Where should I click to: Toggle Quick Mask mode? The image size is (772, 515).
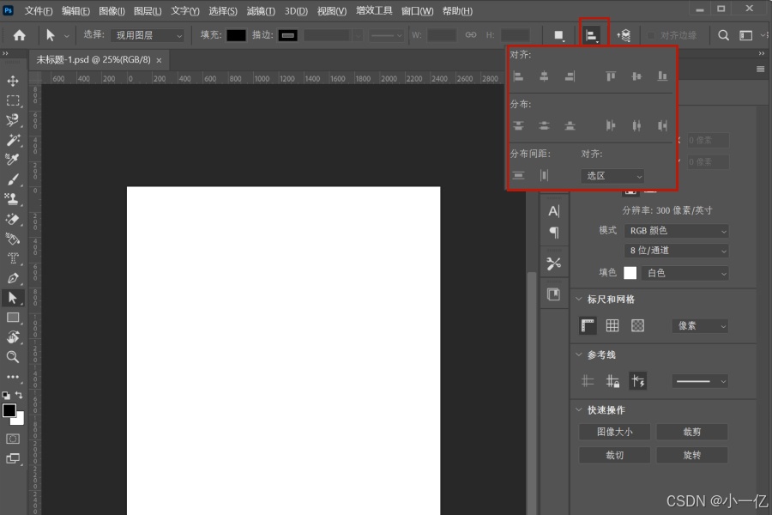click(13, 439)
